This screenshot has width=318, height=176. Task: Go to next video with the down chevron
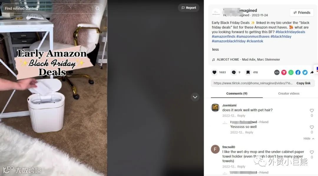click(195, 97)
